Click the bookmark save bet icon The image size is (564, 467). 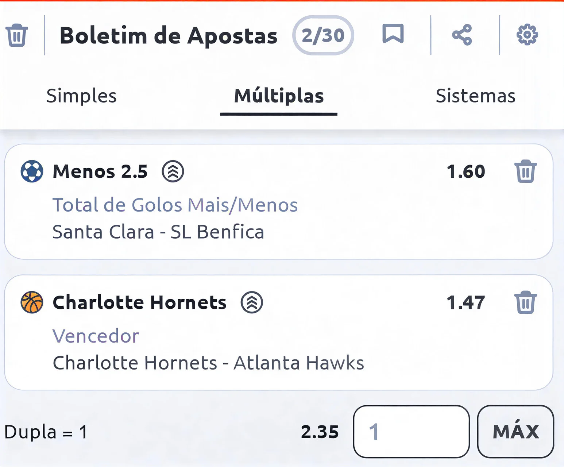pos(393,34)
